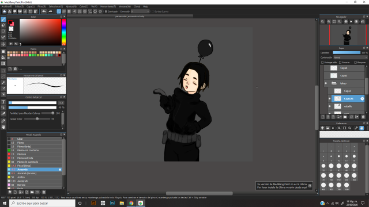
Task: Select the Acrílico brush
Action: coord(35,177)
